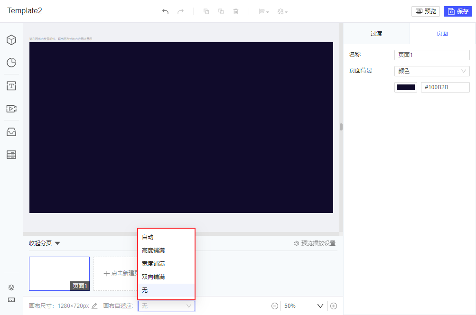476x315 pixels.
Task: Click the send-backward layer icon
Action: pyautogui.click(x=221, y=11)
